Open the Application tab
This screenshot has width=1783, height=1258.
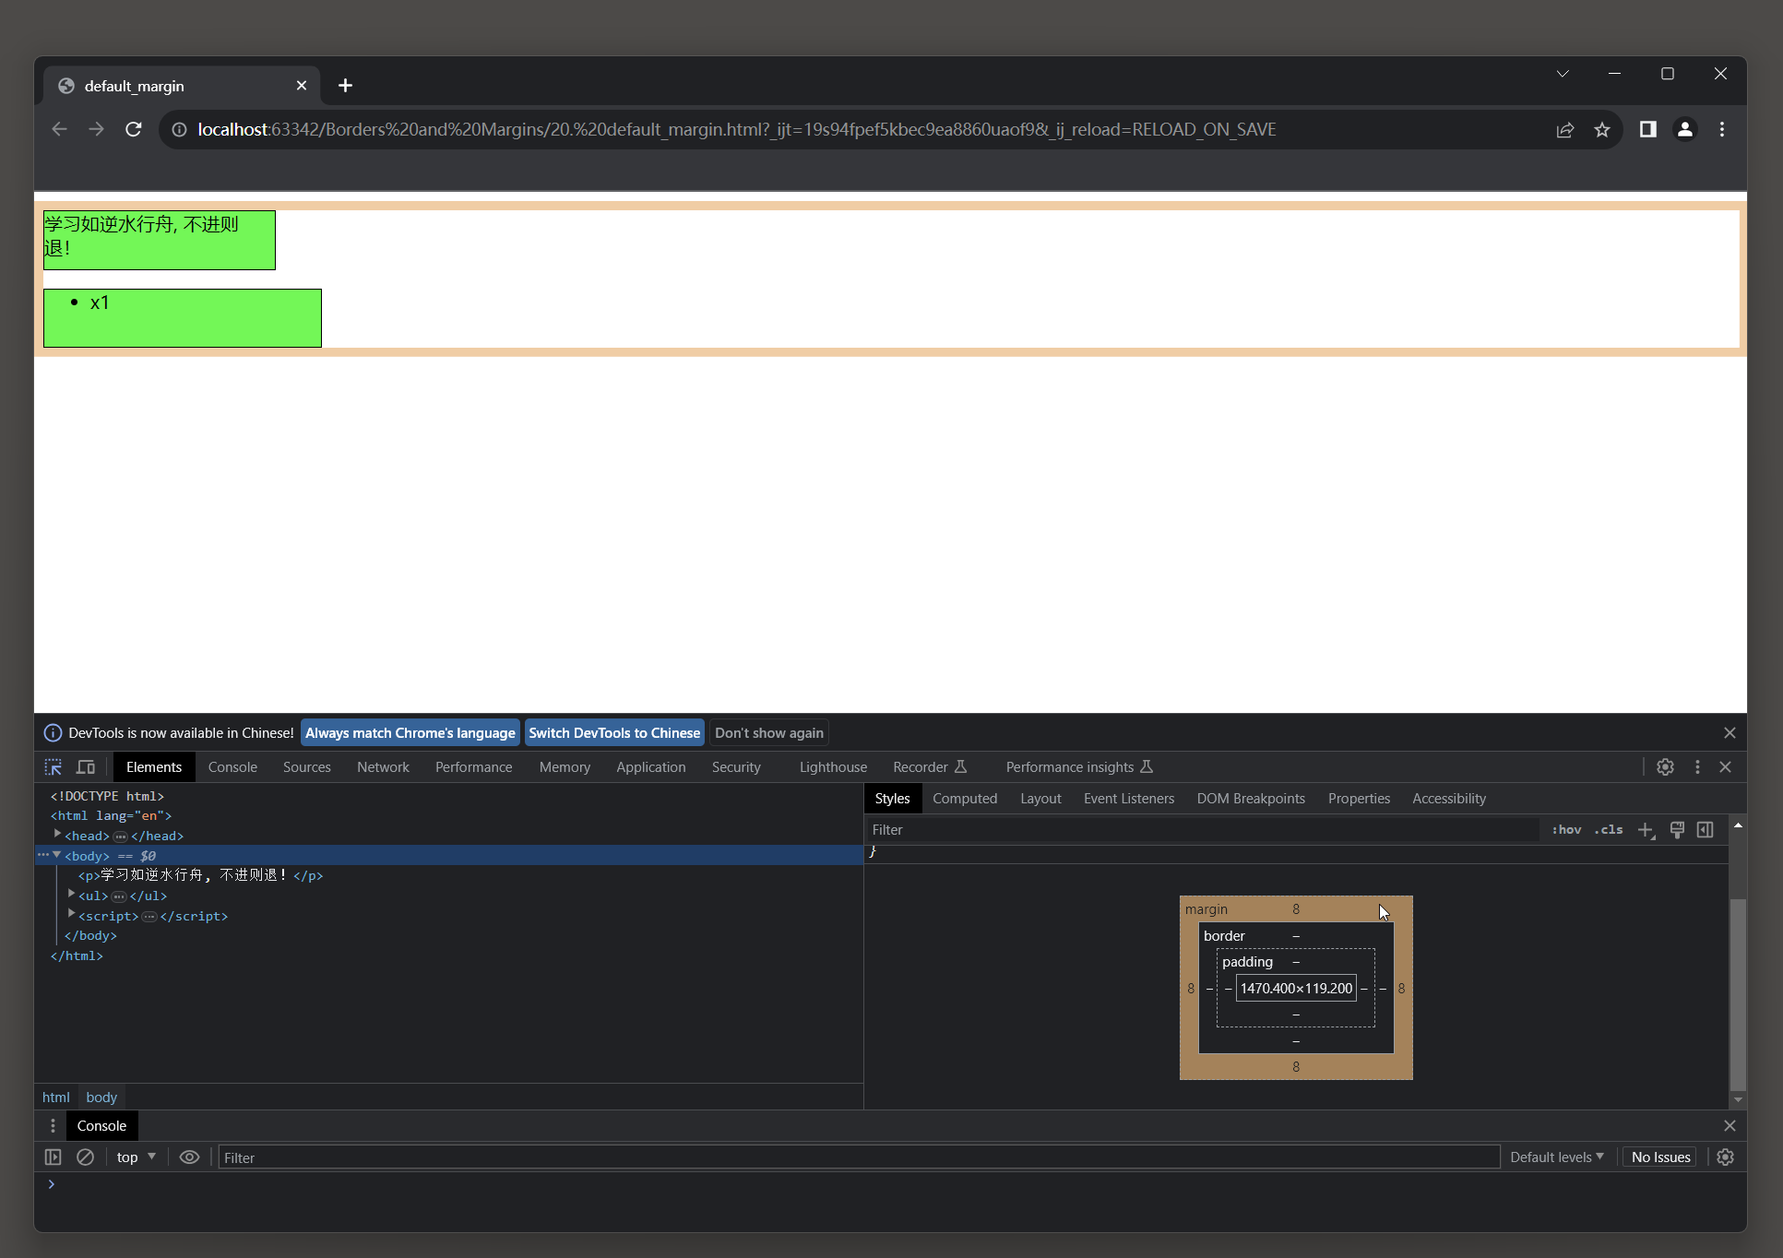pyautogui.click(x=651, y=767)
